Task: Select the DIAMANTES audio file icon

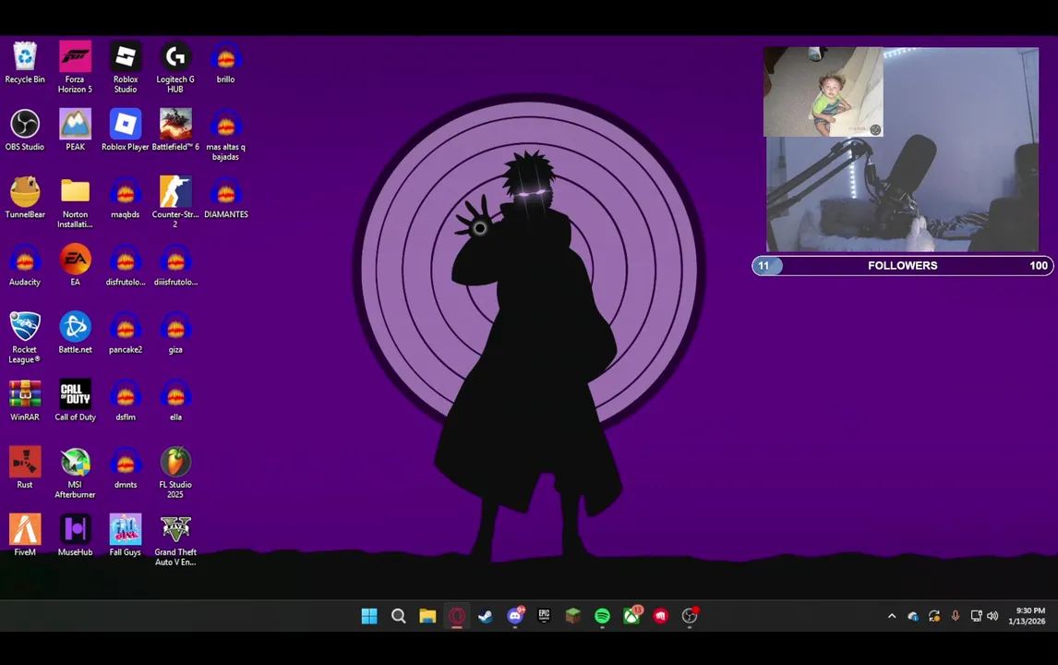Action: coord(225,197)
